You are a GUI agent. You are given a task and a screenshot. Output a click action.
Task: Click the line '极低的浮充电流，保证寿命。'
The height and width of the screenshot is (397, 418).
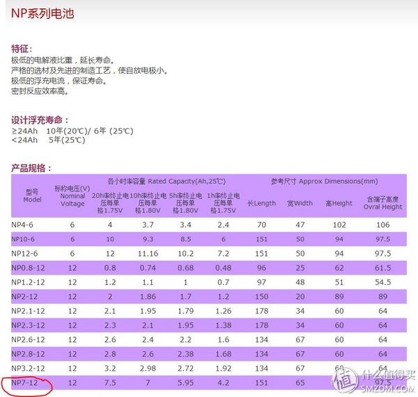[x=59, y=81]
